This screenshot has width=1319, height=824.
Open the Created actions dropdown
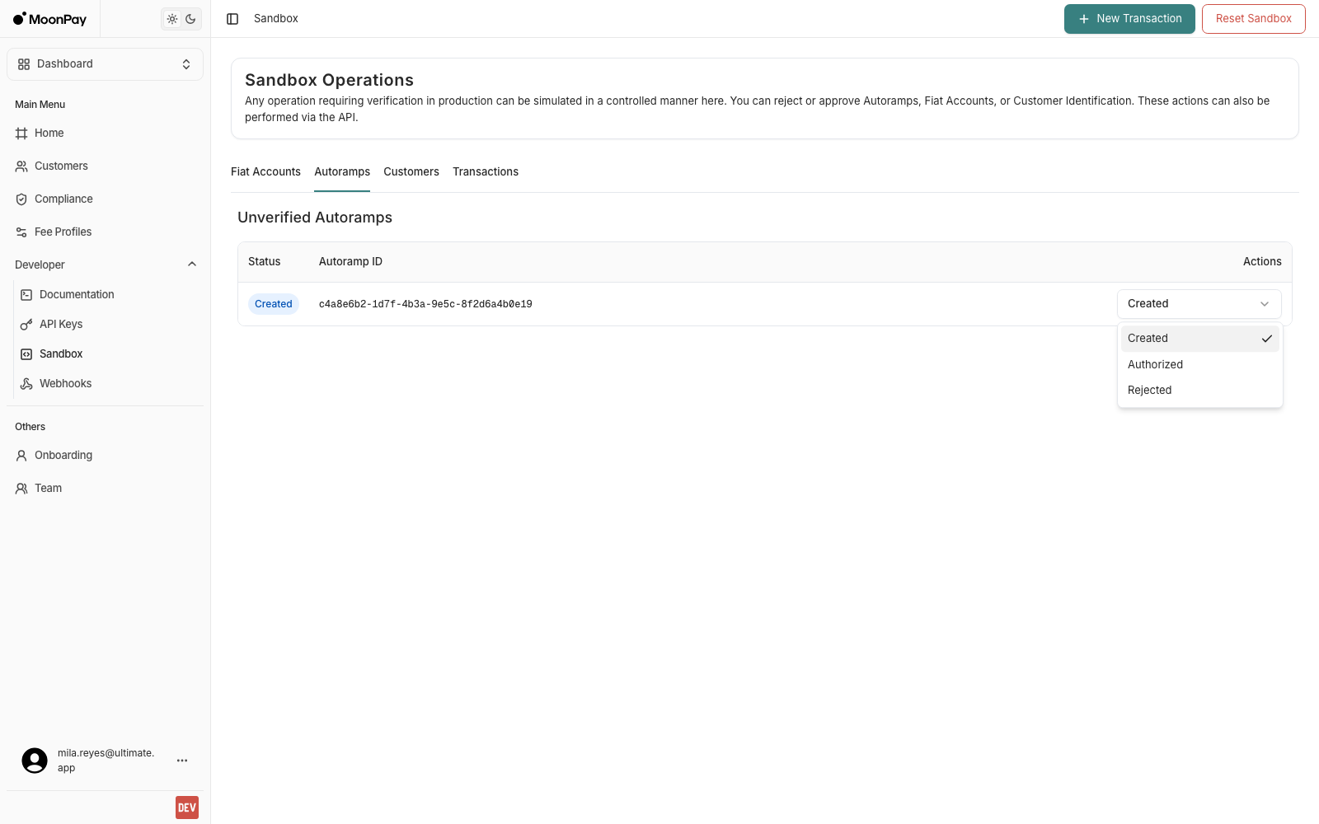pyautogui.click(x=1199, y=304)
